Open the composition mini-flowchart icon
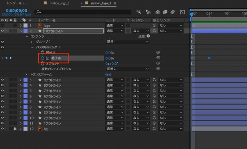The image size is (247, 149). [x=138, y=12]
